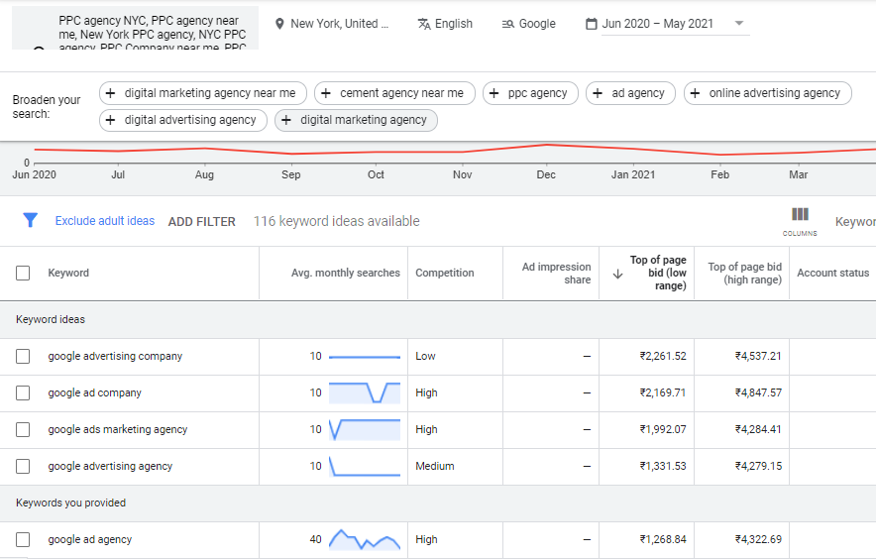Select the 'google ad agency' row checkbox

[x=23, y=540]
